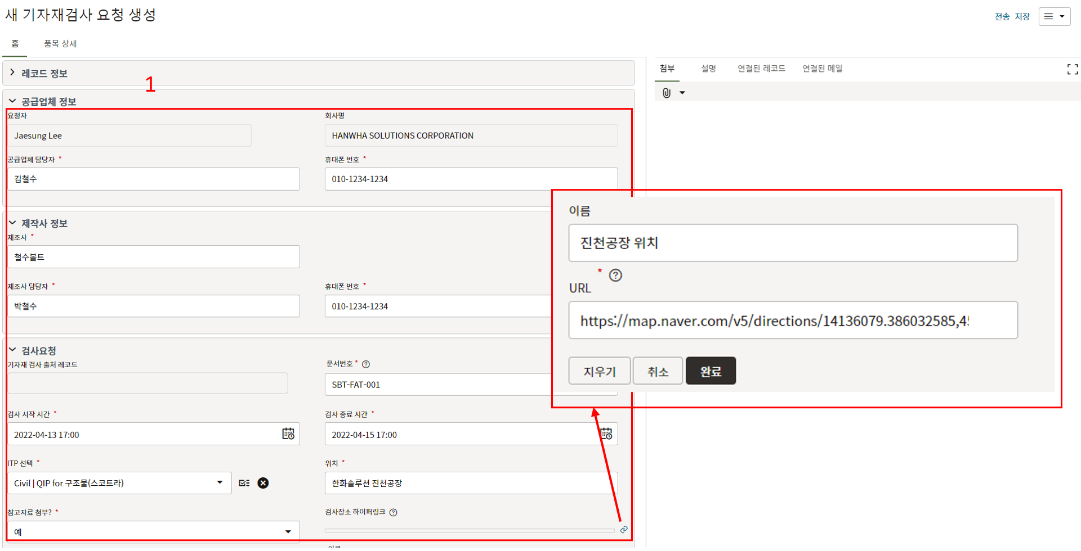Click help icon above the URL label

coord(615,275)
